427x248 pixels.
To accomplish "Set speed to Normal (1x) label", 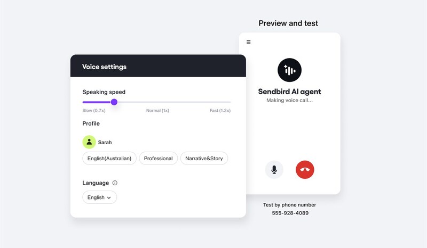I will [x=157, y=111].
